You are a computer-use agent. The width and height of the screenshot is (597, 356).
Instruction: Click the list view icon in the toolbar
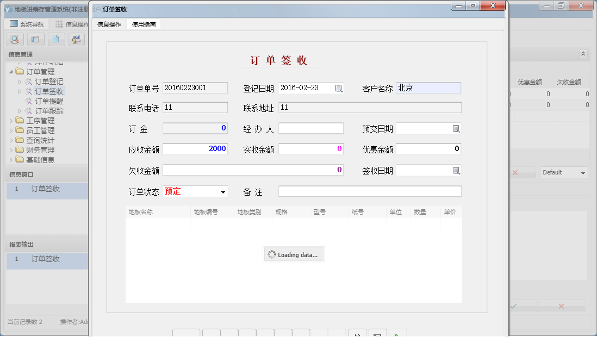tap(35, 39)
